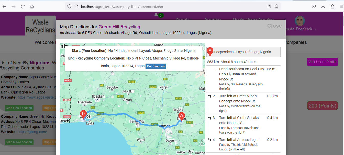Image resolution: width=344 pixels, height=155 pixels.
Task: Open the browser home page
Action: (x=32, y=6)
